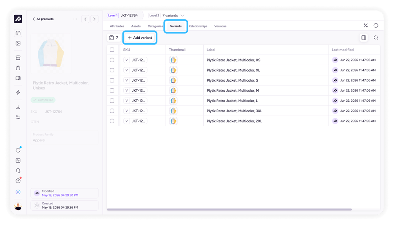Screen dimensions: 394x225
Task: Click label 'Plytix Retro Jacket, Multicolor, L'
Action: (232, 101)
